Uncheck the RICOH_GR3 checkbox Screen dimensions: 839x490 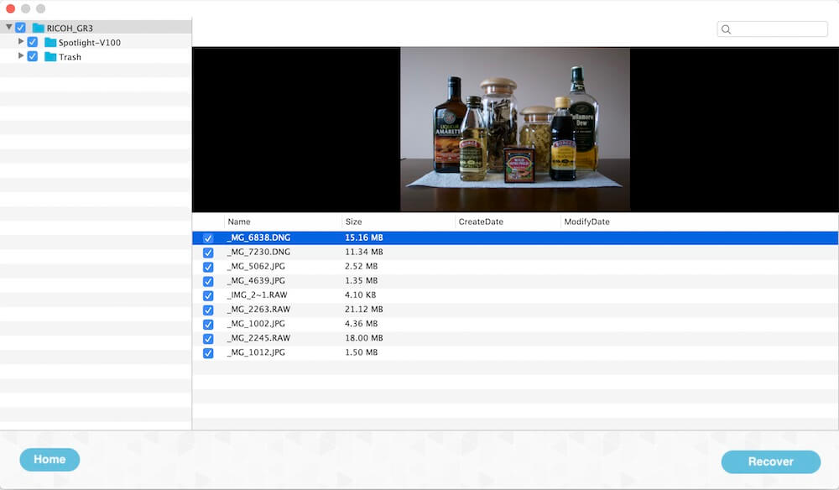pos(20,28)
